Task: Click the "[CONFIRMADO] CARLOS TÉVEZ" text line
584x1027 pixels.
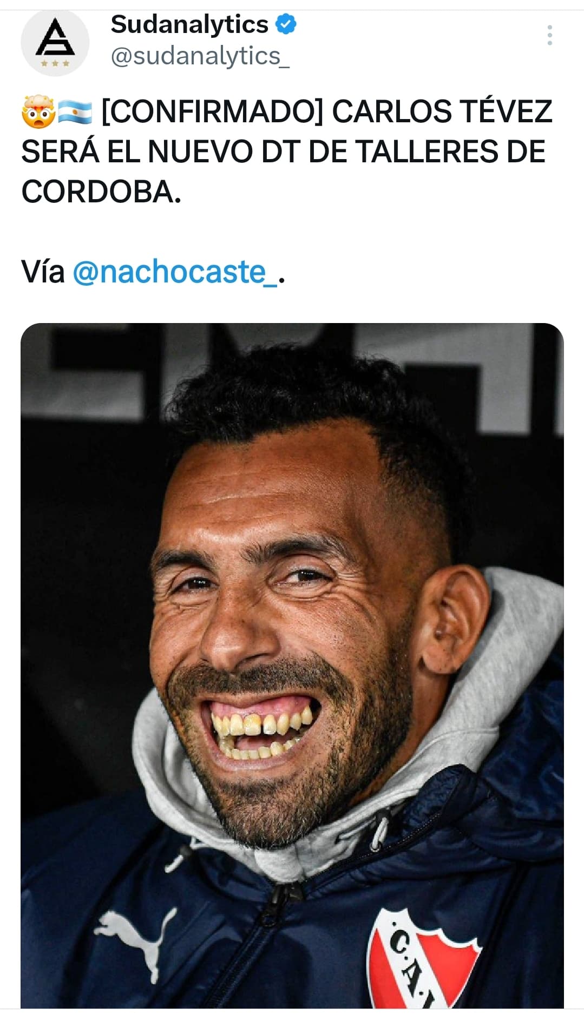Action: [x=327, y=112]
